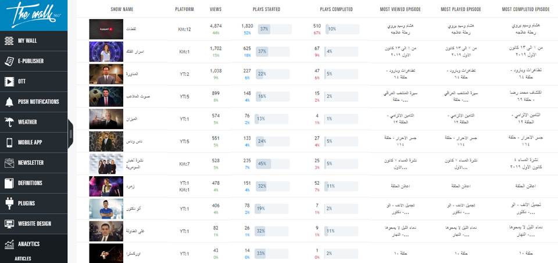558x263 pixels.
Task: Collapse the sidebar using the handle tab
Action: click(x=70, y=134)
